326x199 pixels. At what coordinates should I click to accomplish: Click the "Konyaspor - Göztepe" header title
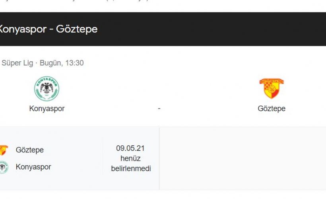click(x=48, y=29)
